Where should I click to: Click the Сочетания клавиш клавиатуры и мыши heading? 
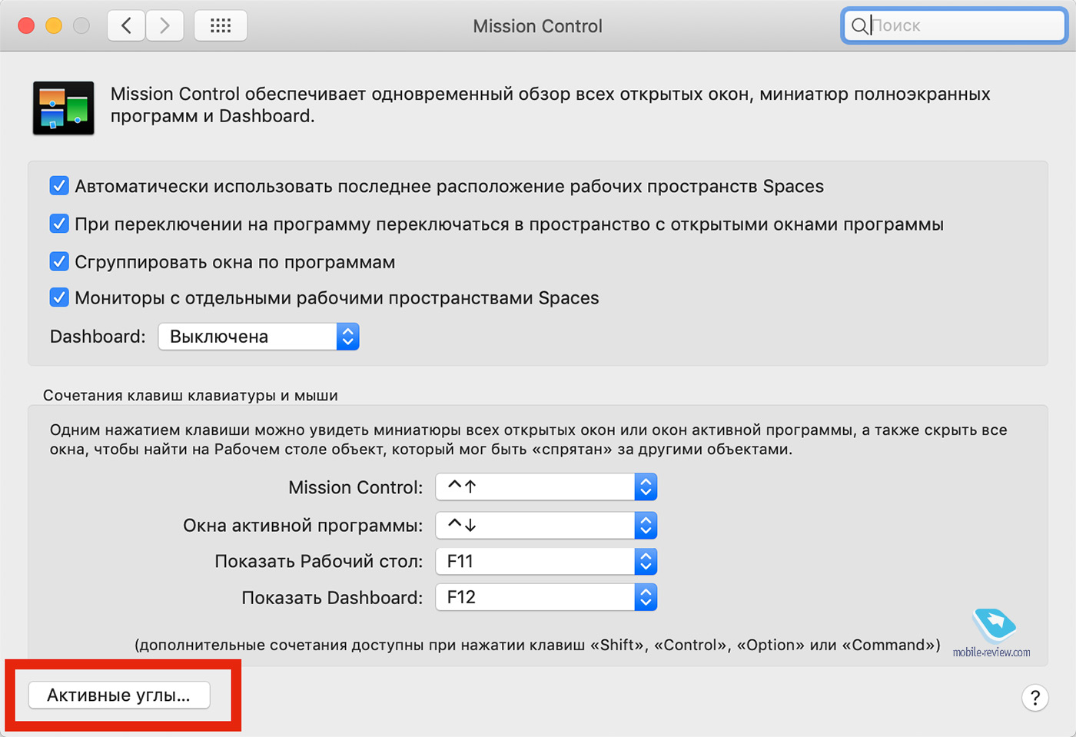click(191, 396)
